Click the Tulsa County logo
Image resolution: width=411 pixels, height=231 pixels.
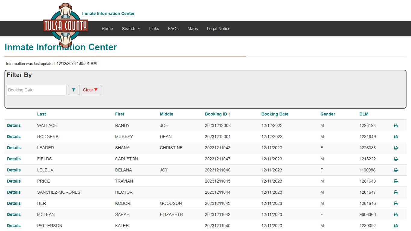click(65, 25)
